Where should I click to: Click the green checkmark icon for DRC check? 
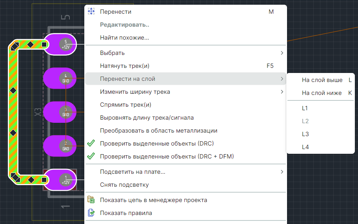(91, 143)
